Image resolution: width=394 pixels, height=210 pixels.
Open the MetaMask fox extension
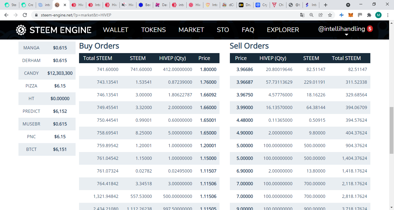pyautogui.click(x=351, y=15)
